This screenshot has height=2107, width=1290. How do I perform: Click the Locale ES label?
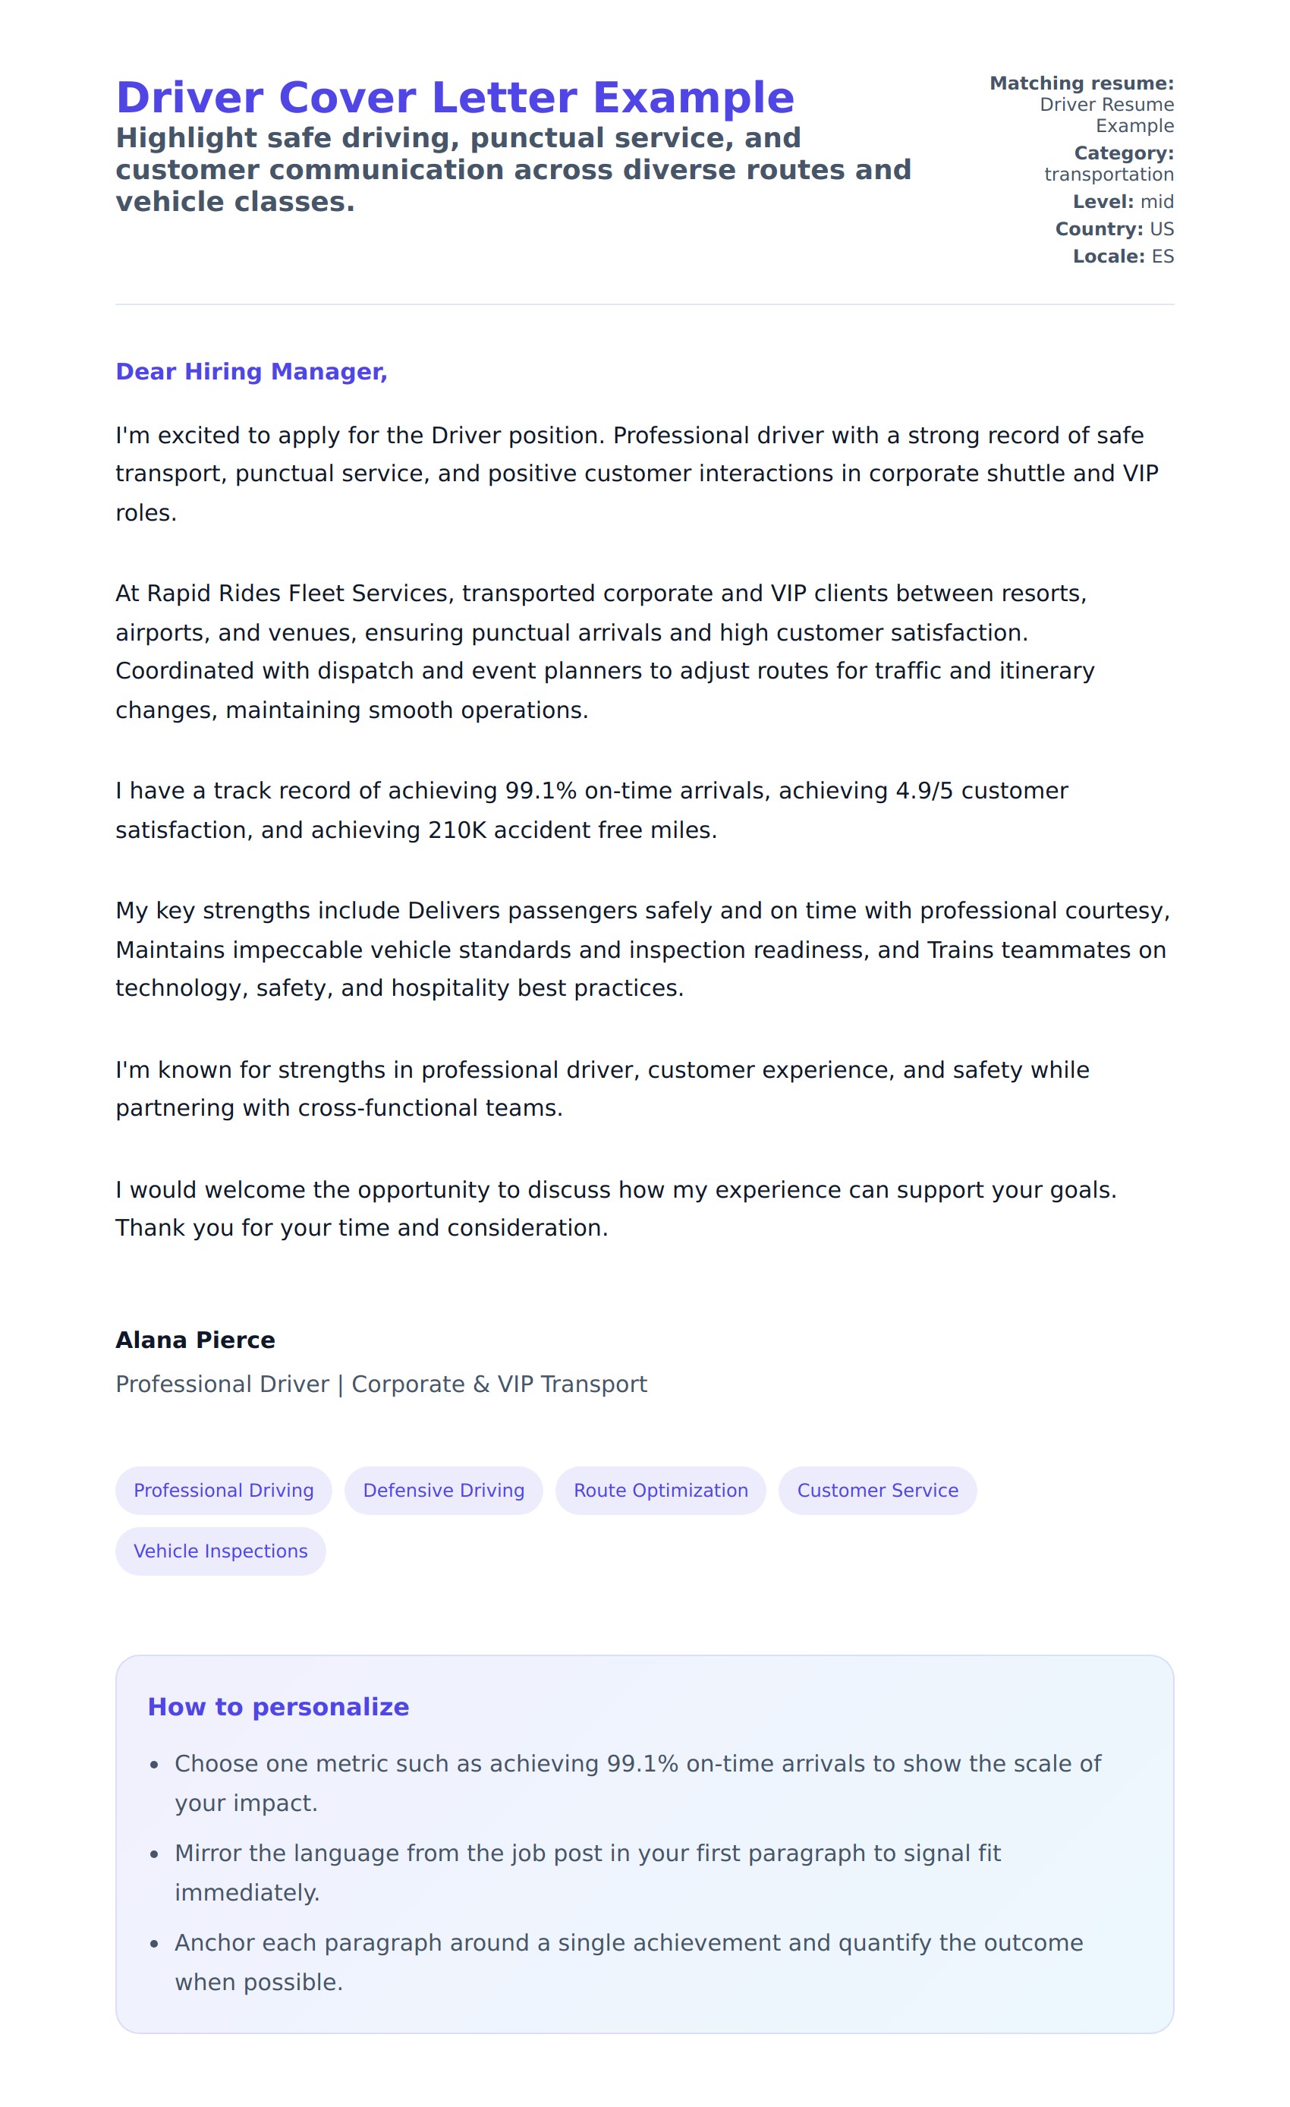(1122, 257)
